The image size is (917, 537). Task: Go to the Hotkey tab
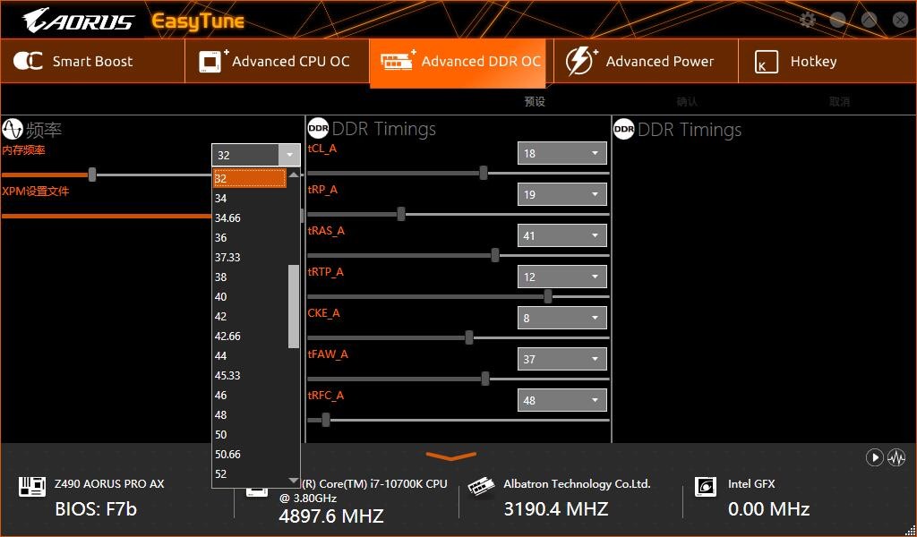(x=827, y=62)
